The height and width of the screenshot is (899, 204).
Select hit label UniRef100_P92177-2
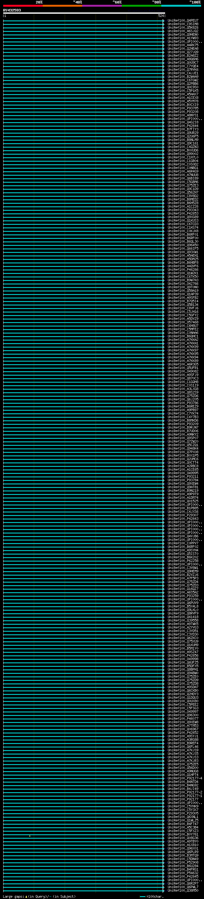coord(185,792)
